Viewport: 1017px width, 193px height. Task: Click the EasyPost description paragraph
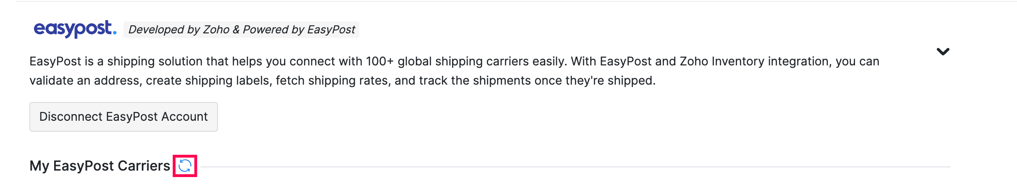point(454,71)
